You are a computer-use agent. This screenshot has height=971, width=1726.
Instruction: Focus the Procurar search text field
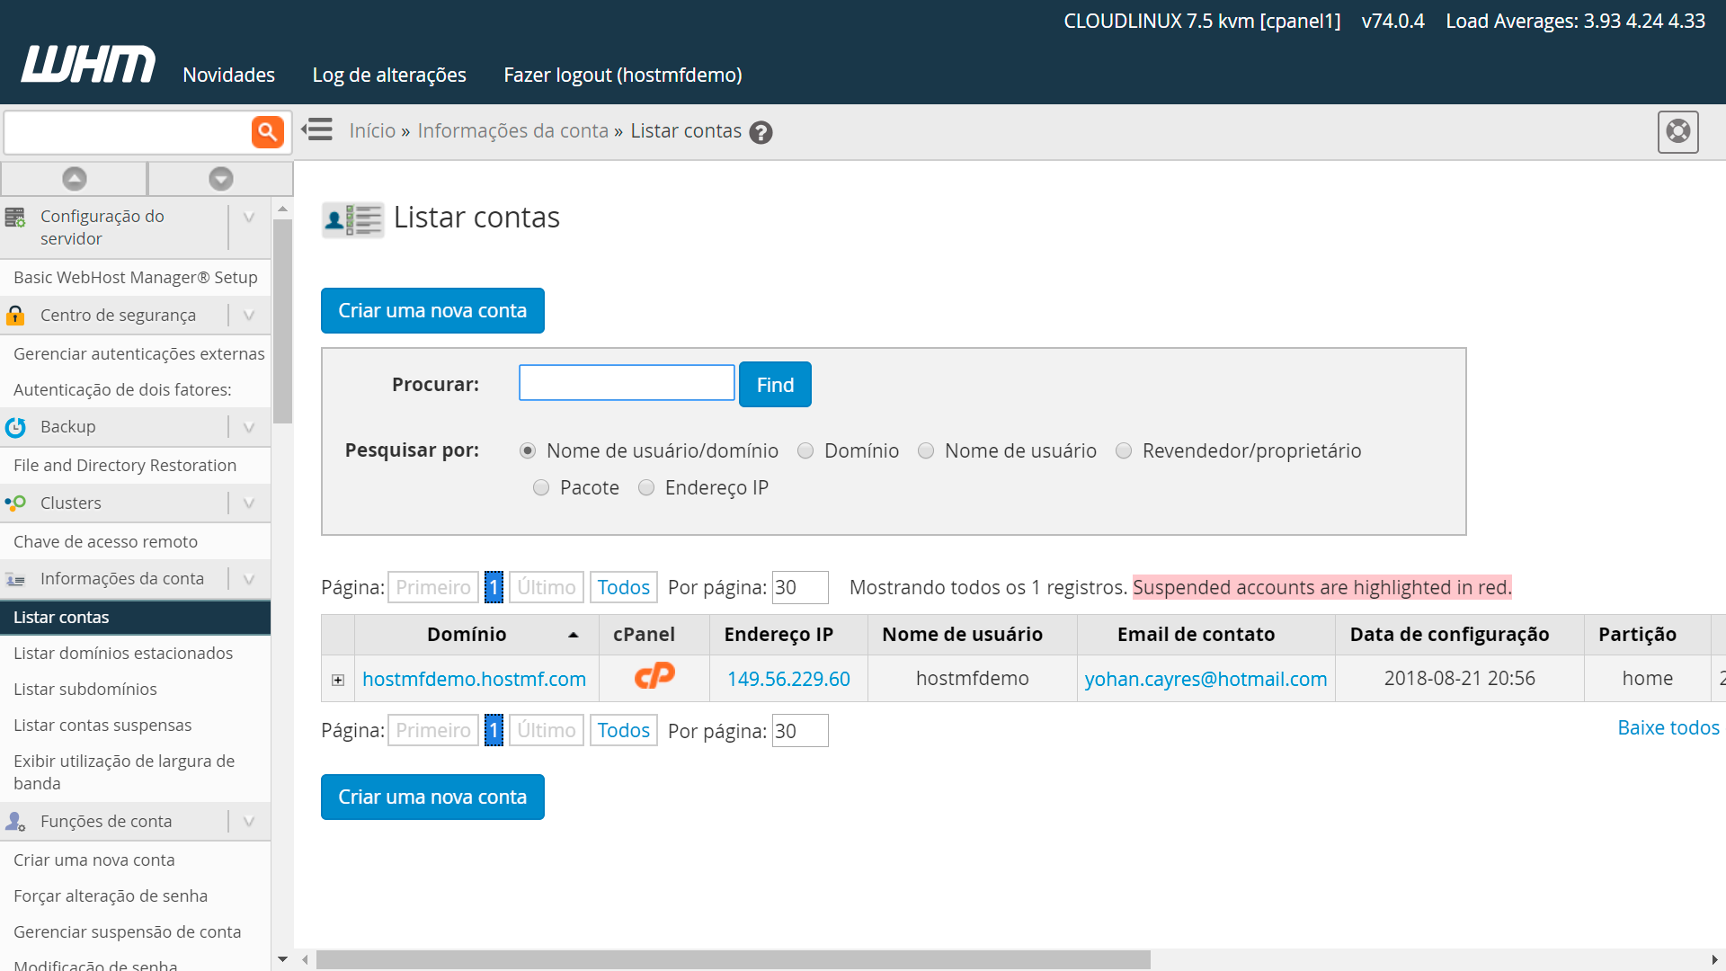click(x=627, y=383)
